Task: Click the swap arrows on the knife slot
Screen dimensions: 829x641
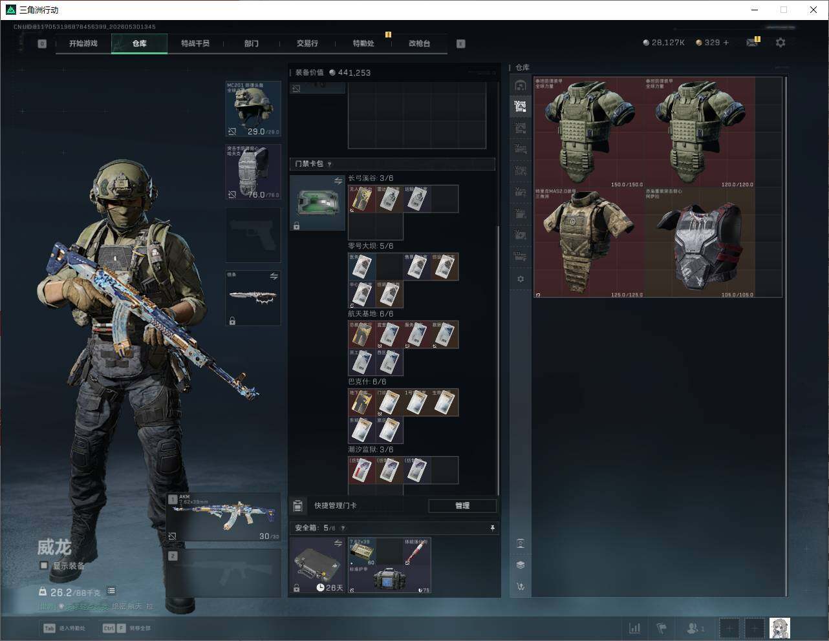Action: (274, 277)
